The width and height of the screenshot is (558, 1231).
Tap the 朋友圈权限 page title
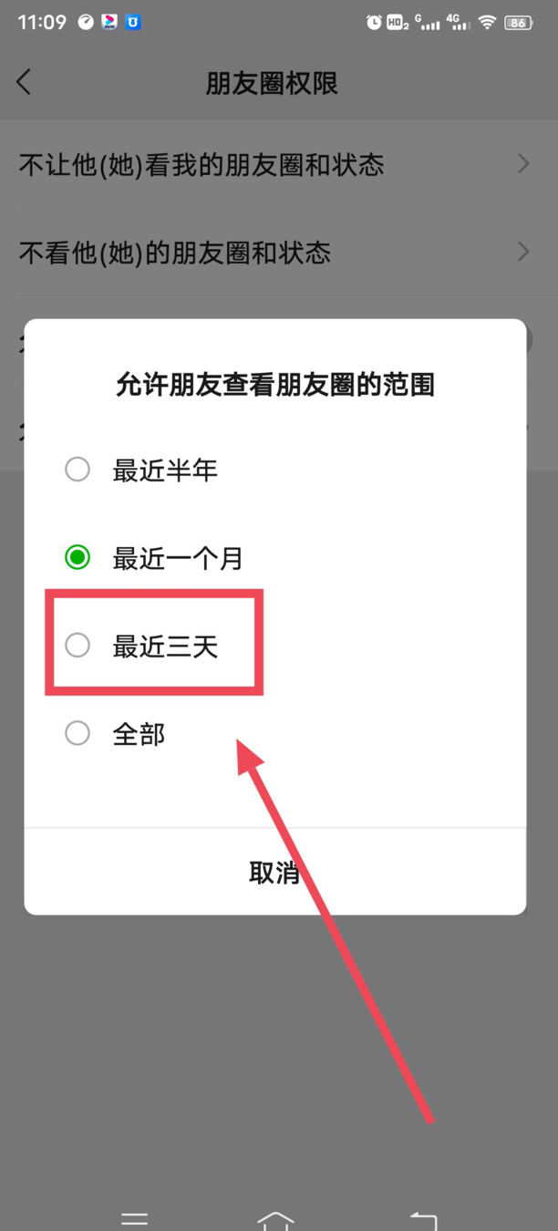click(x=272, y=83)
